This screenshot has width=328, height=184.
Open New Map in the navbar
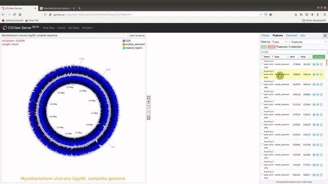tap(49, 28)
